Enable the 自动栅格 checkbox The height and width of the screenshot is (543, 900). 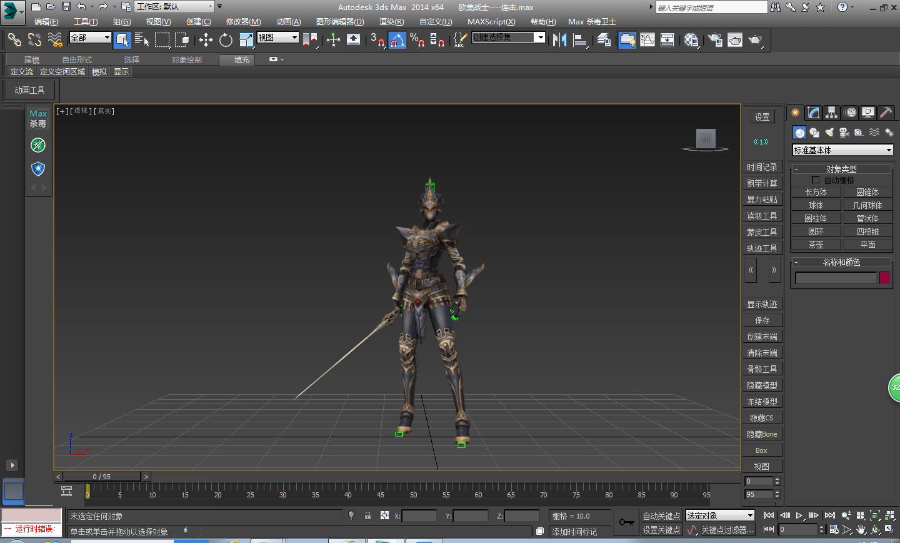click(x=816, y=180)
